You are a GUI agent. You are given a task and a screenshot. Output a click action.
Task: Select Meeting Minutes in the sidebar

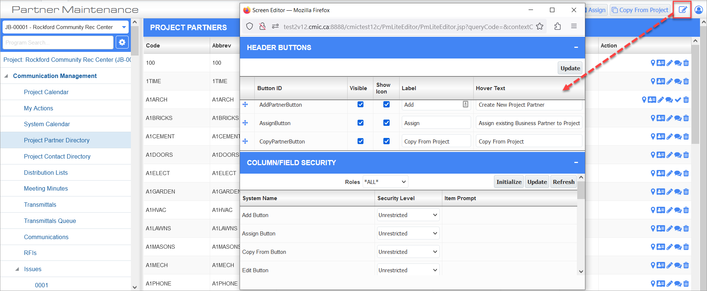(46, 188)
